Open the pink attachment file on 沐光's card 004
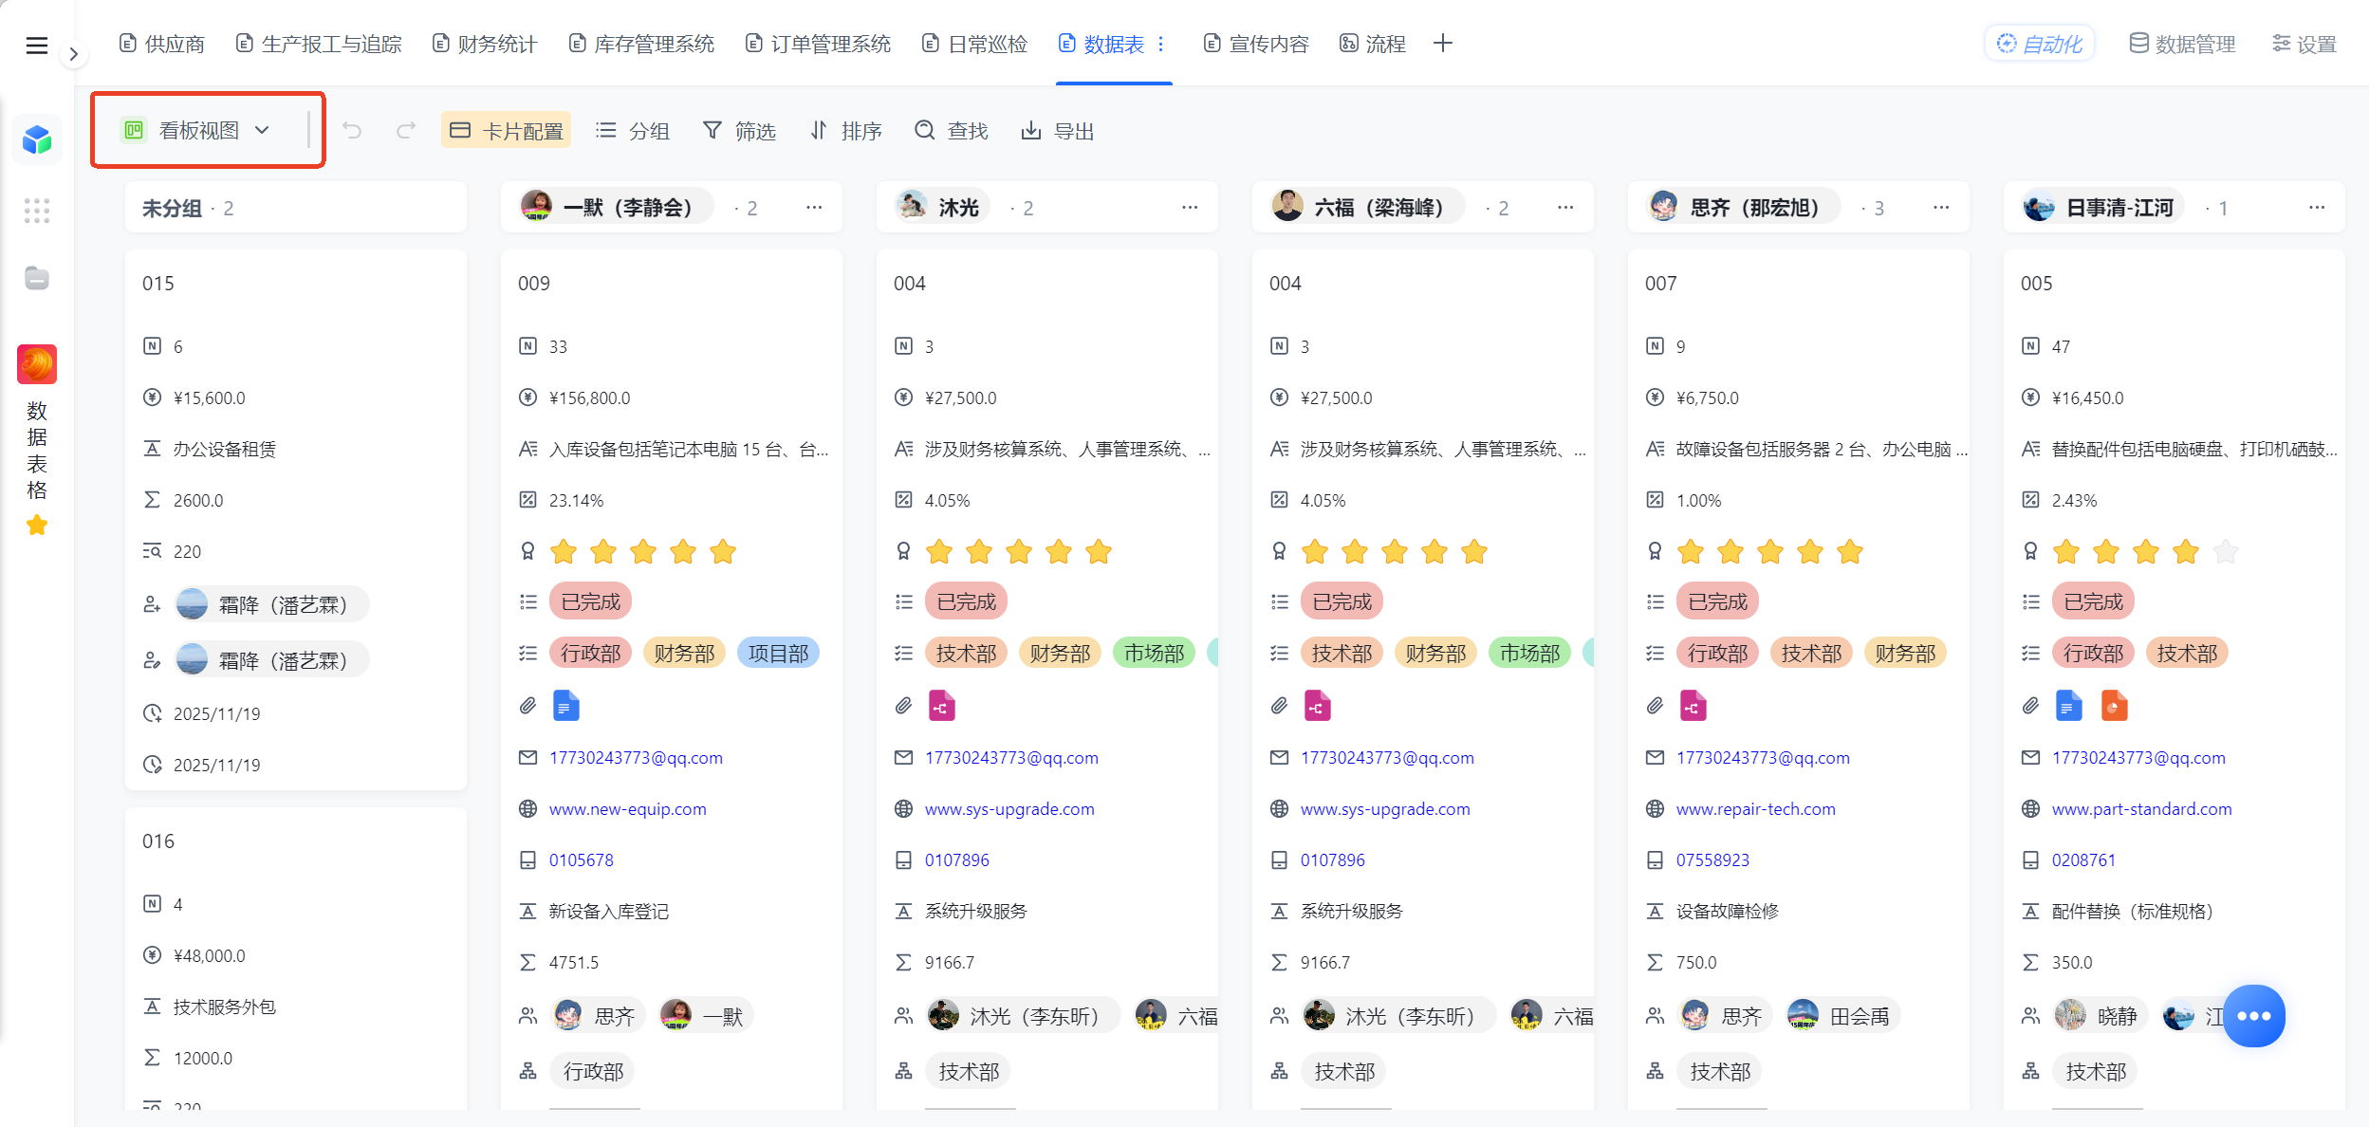The width and height of the screenshot is (2369, 1127). 942,706
